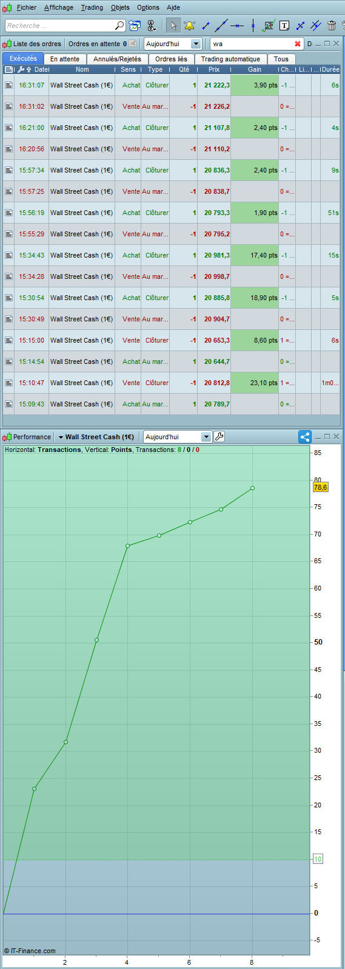
Task: Click the blue parallel lines tool
Action: point(316,26)
